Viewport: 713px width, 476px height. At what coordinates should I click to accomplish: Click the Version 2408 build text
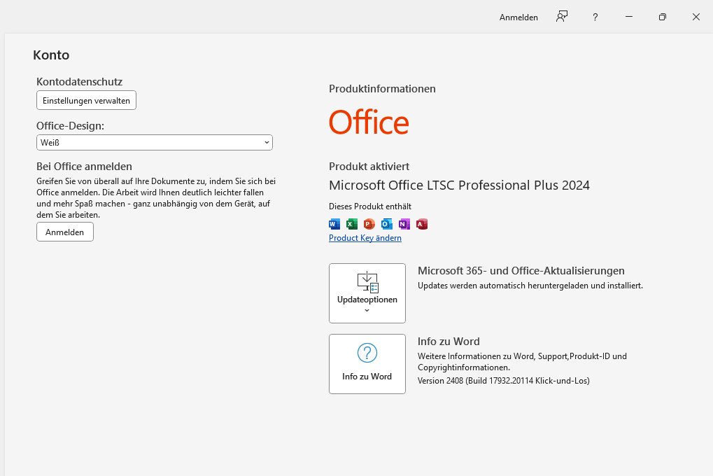point(503,381)
